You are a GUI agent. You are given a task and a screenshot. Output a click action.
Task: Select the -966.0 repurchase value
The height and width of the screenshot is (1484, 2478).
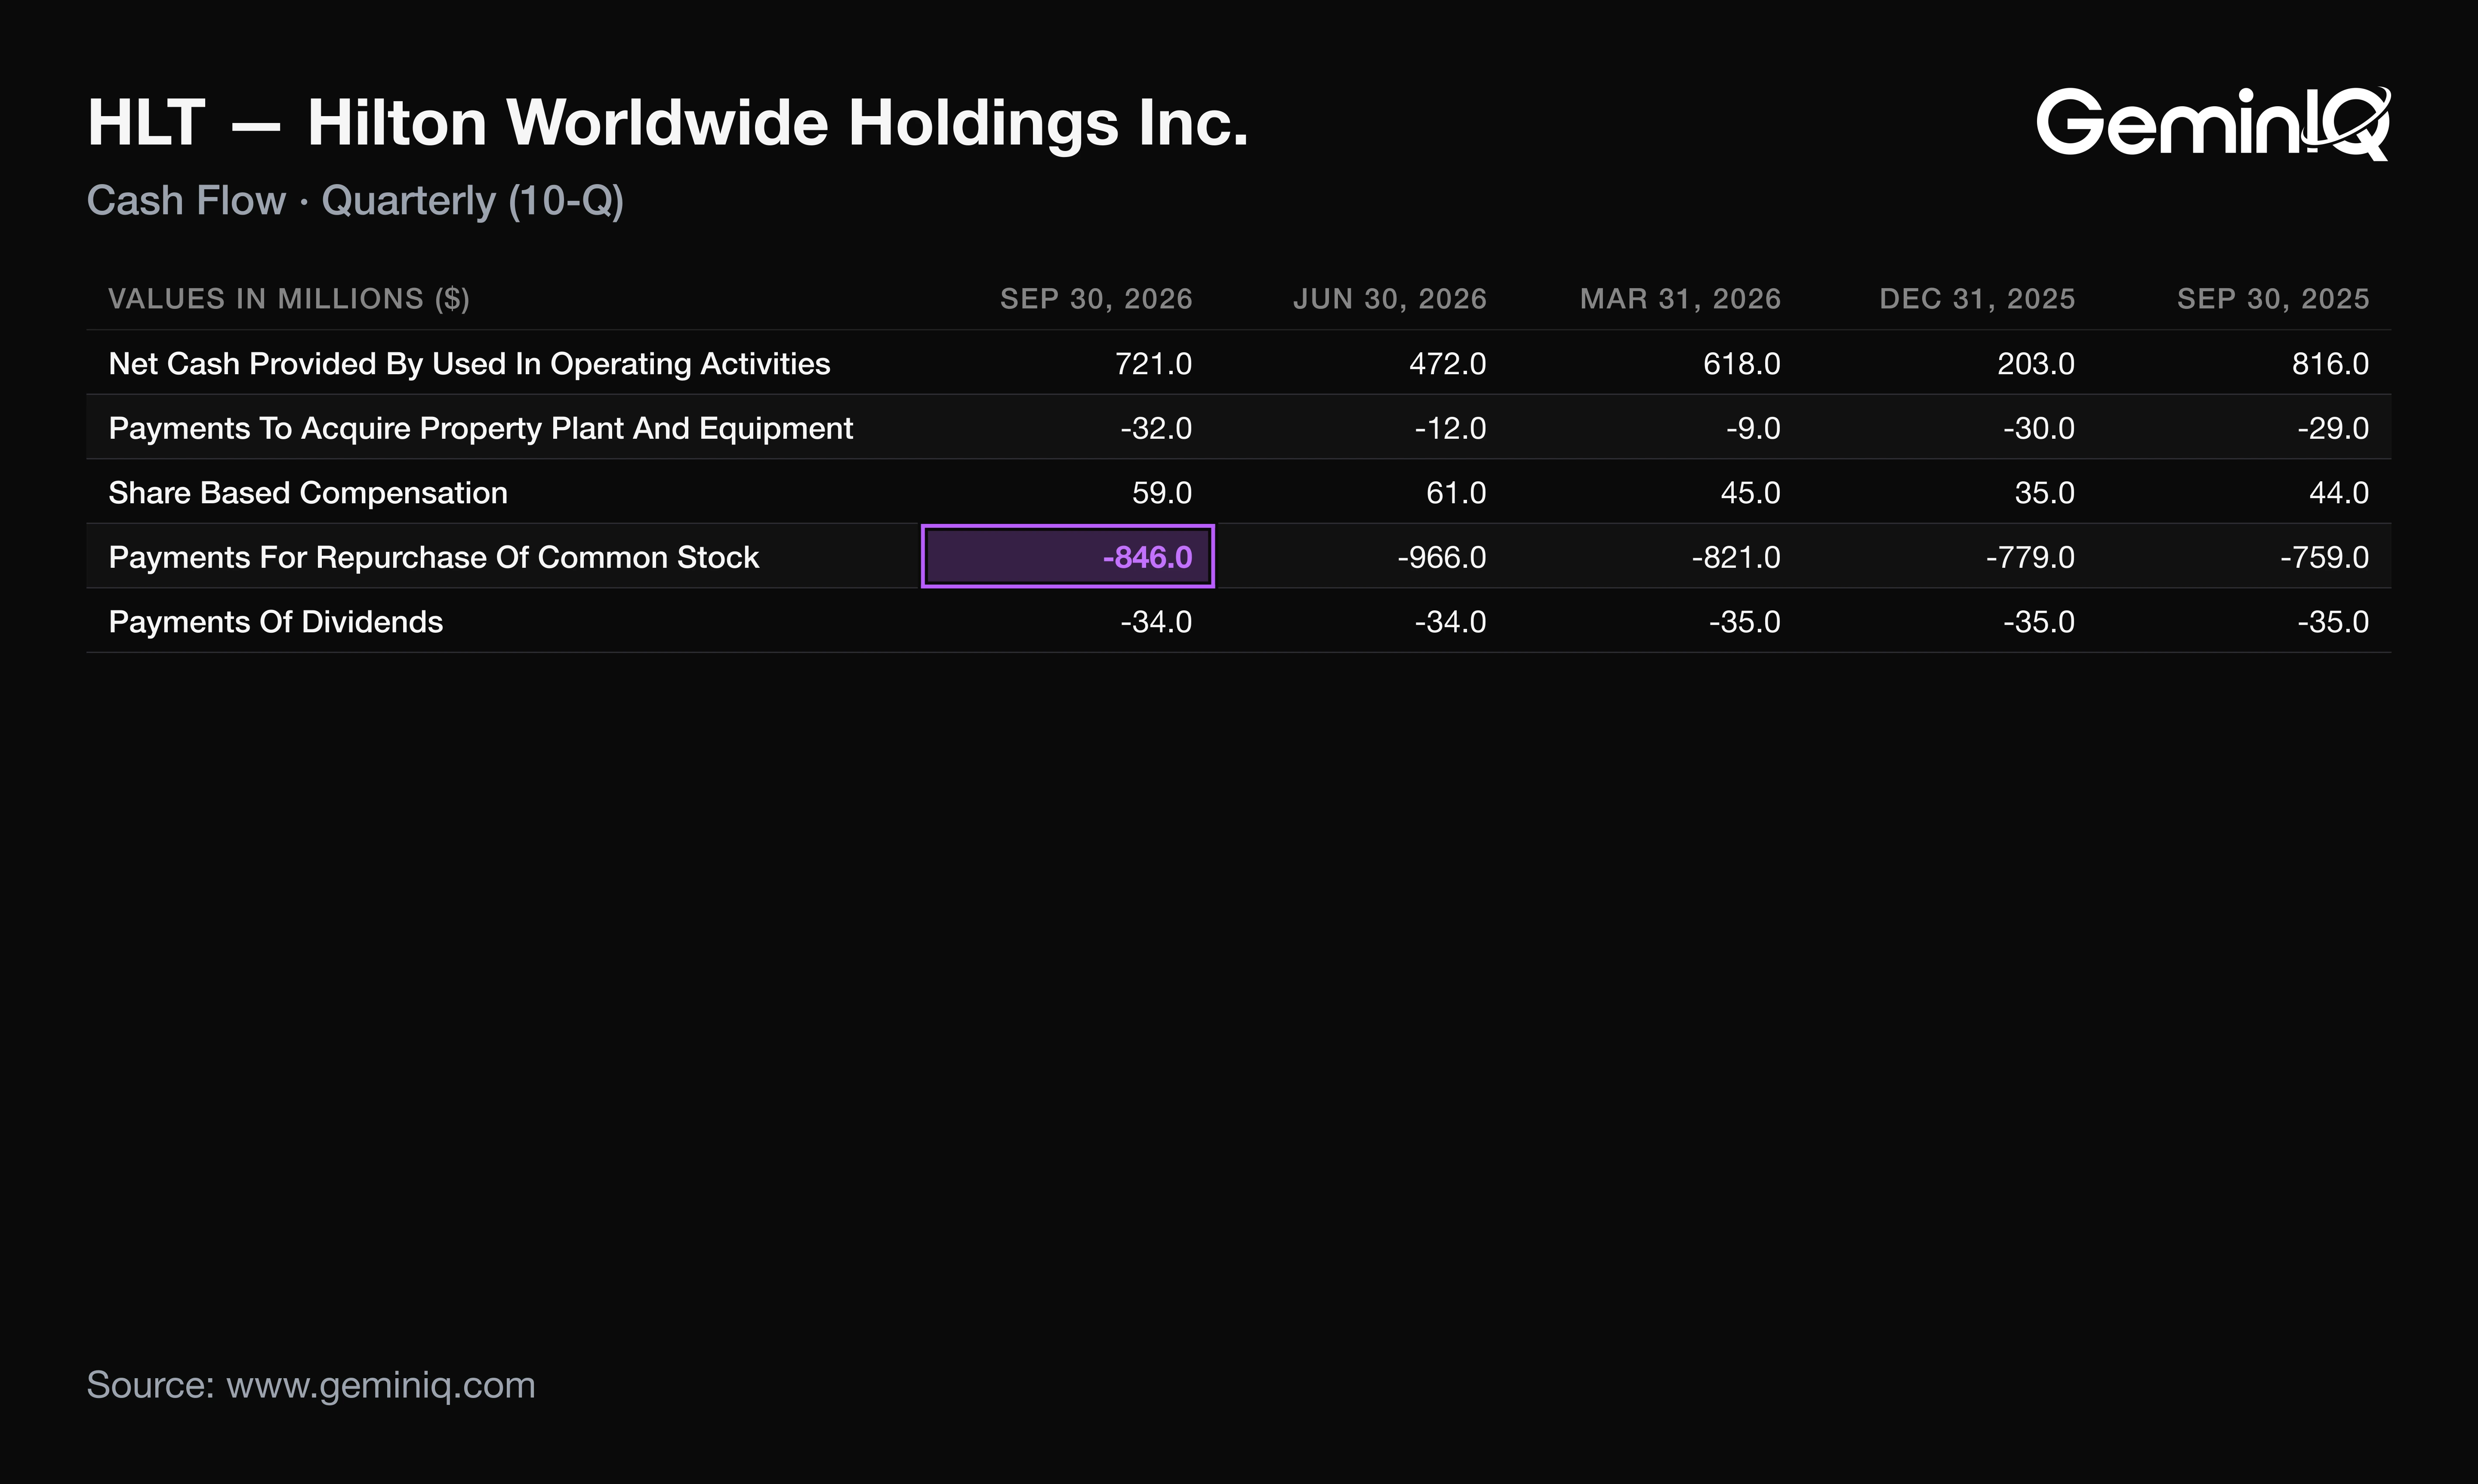[x=1442, y=557]
